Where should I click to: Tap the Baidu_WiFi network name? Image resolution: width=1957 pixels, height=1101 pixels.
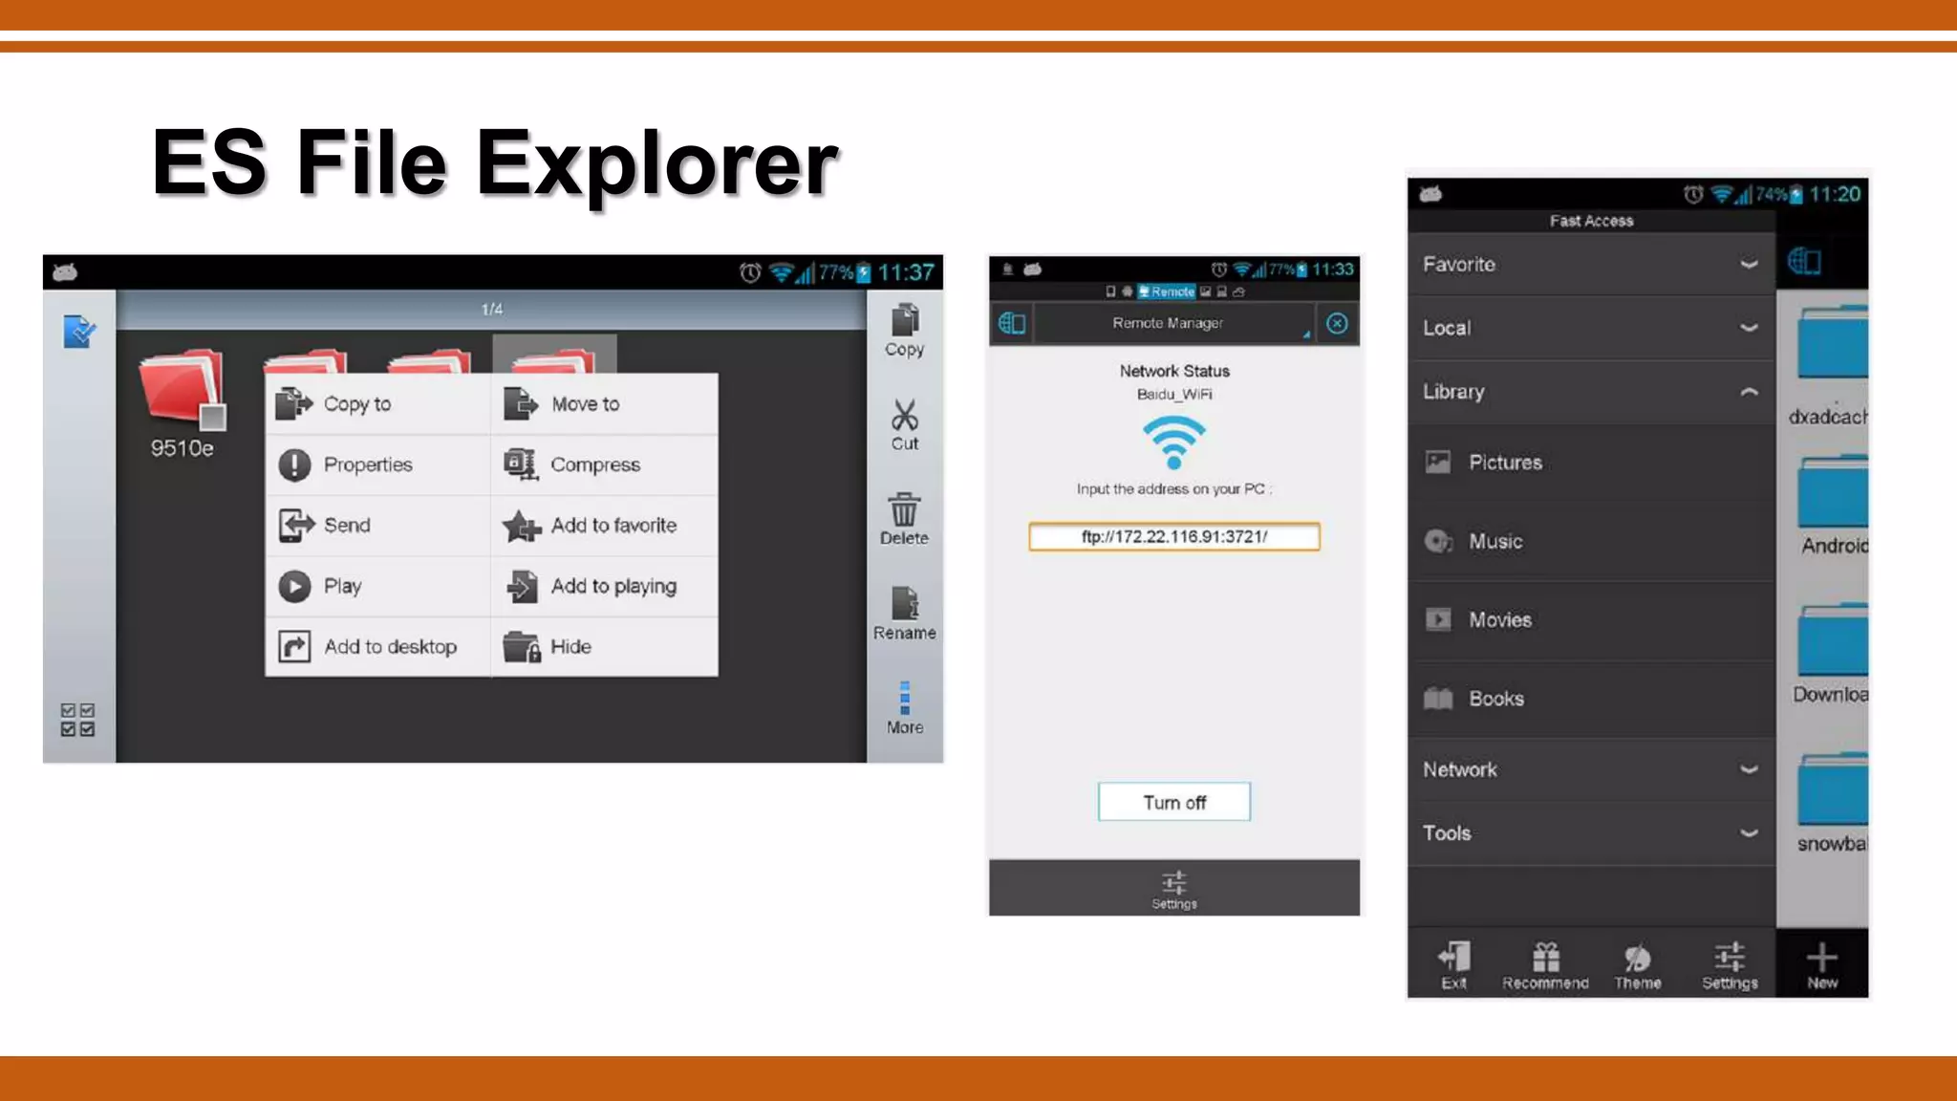coord(1174,394)
